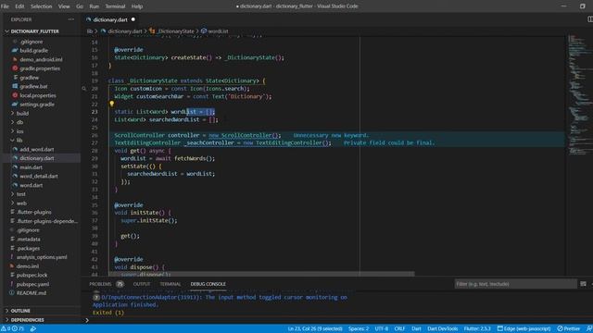Screen dimensions: 593x333
Task: Open .flutter-plugins file
Action: (x=33, y=212)
